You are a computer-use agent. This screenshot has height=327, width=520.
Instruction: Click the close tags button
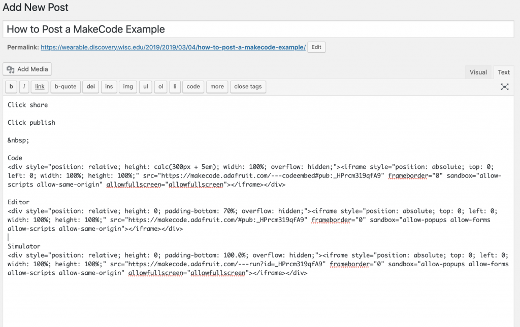[248, 87]
